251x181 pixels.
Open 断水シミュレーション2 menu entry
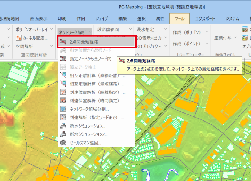click(88, 134)
